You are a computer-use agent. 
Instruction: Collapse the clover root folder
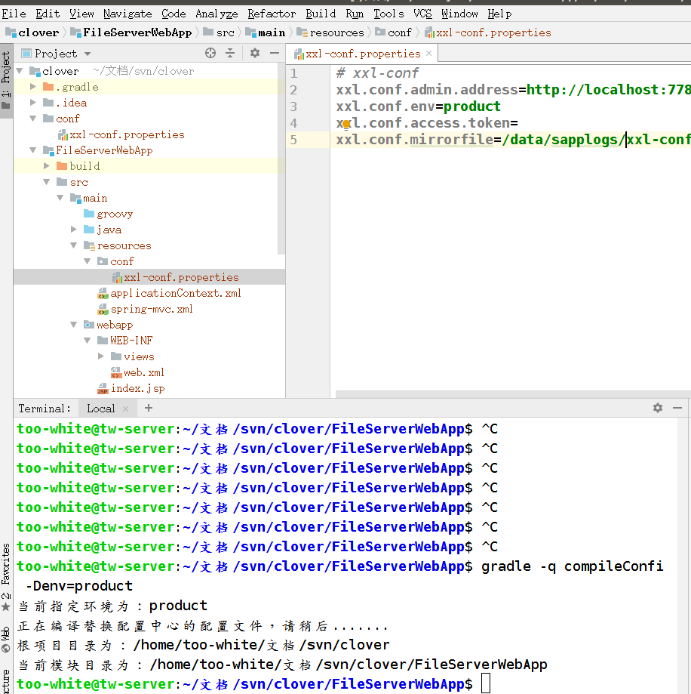point(20,71)
